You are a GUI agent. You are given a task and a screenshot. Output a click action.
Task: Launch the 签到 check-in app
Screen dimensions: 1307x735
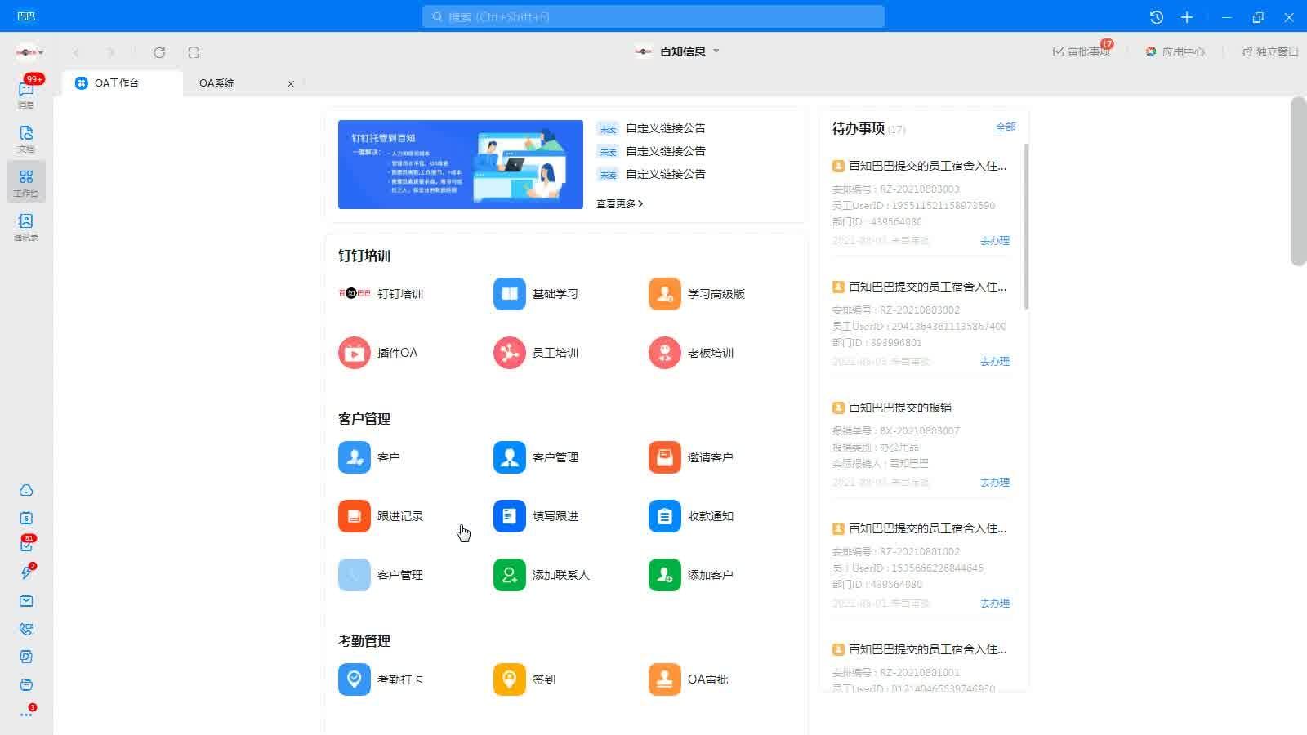[x=509, y=679]
